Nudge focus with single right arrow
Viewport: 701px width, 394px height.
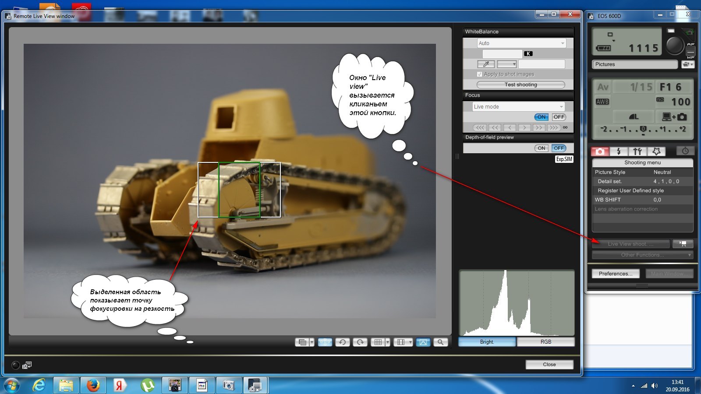pos(524,127)
